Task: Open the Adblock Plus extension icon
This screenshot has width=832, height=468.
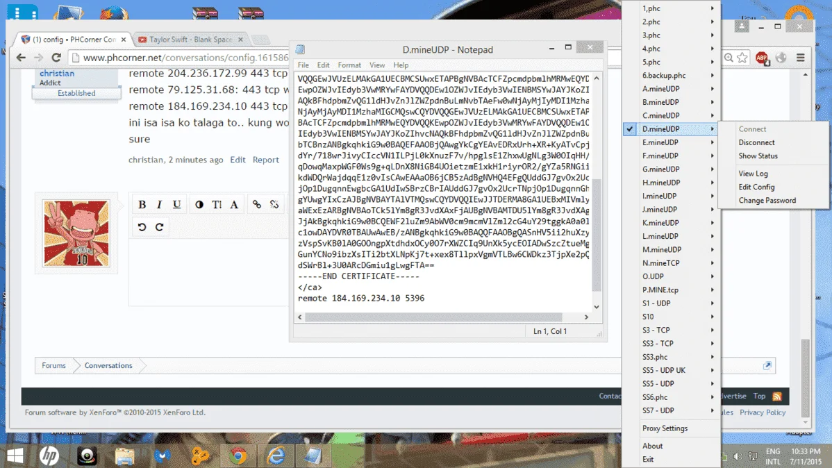Action: tap(762, 58)
